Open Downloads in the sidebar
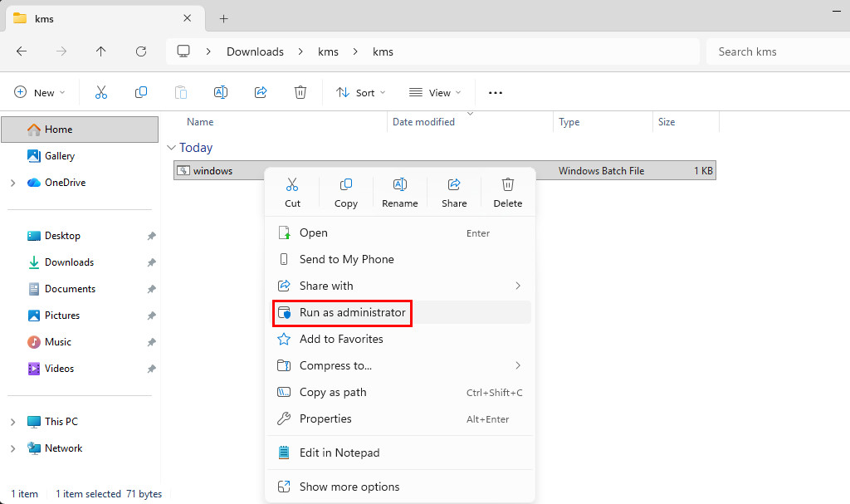This screenshot has width=850, height=504. point(69,262)
